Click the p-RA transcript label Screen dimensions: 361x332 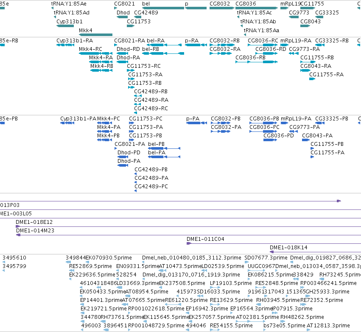click(x=192, y=41)
